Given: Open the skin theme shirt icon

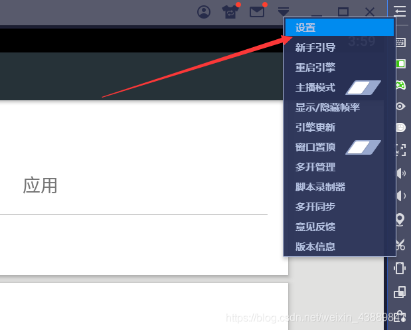Looking at the screenshot, I should (x=230, y=12).
